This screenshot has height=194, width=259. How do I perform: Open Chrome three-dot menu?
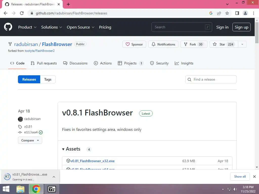[253, 13]
